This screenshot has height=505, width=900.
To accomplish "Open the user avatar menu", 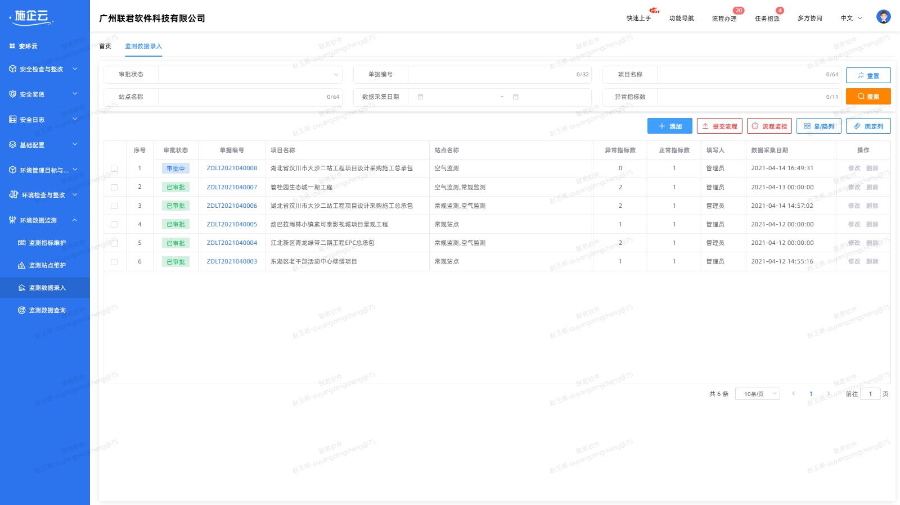I will click(x=883, y=17).
